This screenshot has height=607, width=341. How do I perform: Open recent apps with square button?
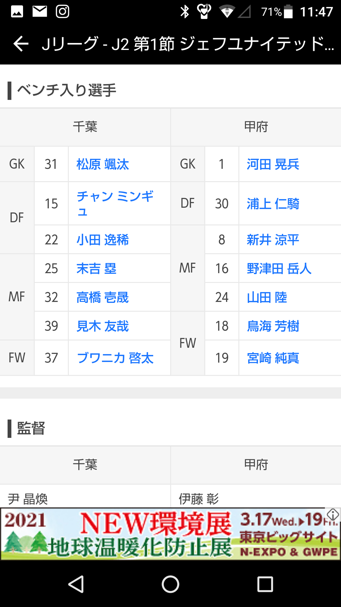point(265,584)
